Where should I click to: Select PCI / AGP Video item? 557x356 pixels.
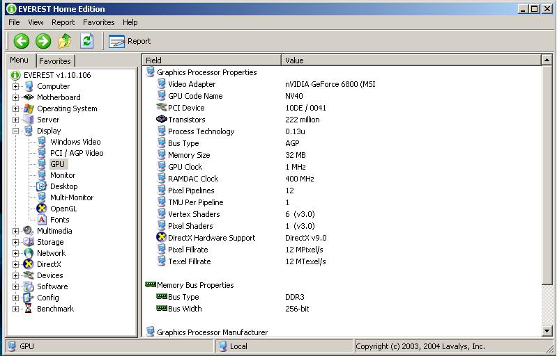(x=77, y=153)
